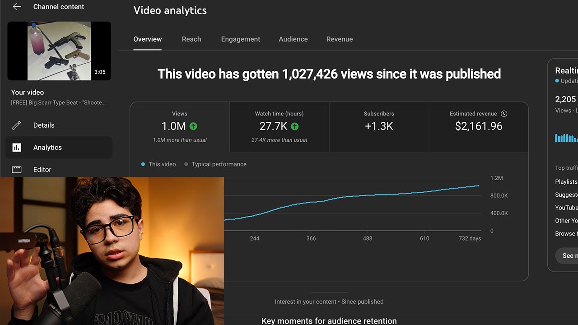Switch to the Engagement tab
This screenshot has width=578, height=325.
(240, 39)
